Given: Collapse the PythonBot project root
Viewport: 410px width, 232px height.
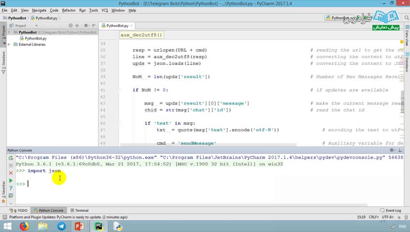Looking at the screenshot, I should point(9,32).
